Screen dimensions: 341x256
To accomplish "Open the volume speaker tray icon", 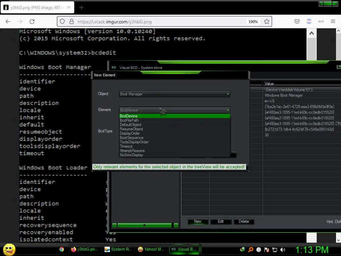I will click(283, 250).
